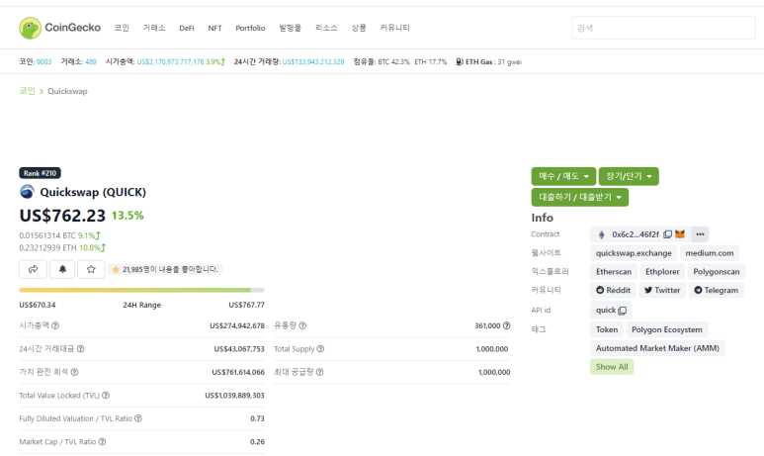Copy the quick API id icon
Viewport: 764px width, 456px height.
tap(623, 311)
